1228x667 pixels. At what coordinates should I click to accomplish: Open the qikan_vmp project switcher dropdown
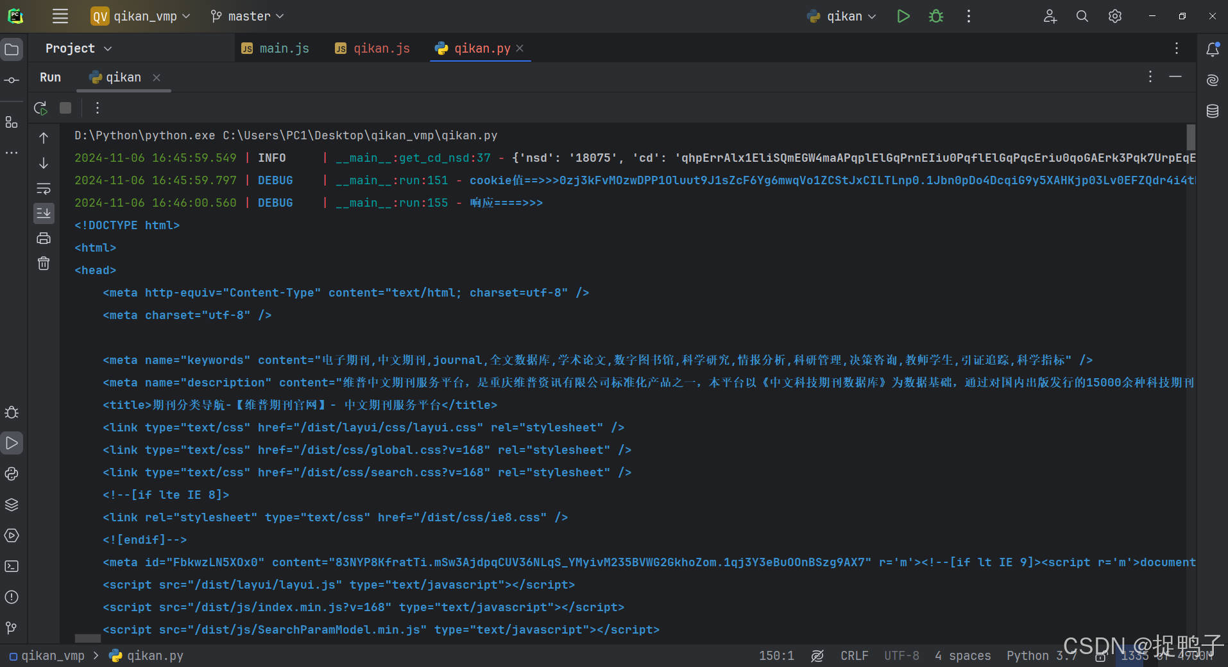point(141,16)
